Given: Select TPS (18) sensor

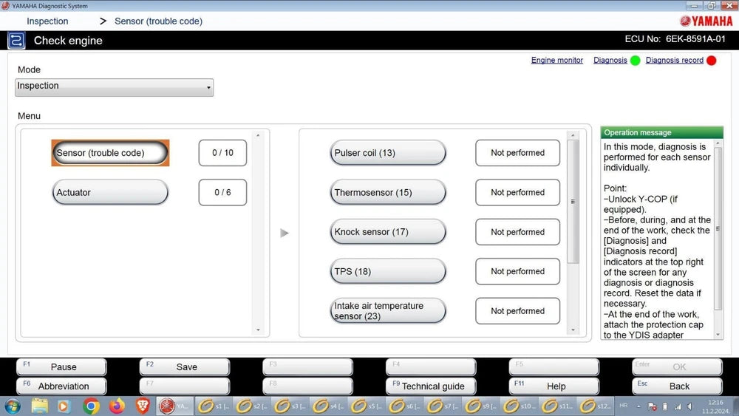Looking at the screenshot, I should [x=388, y=271].
